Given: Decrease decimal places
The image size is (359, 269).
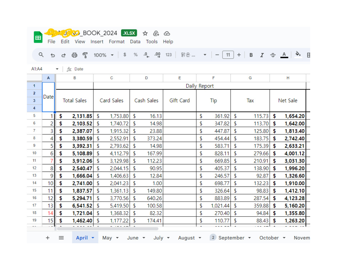Looking at the screenshot, I should (146, 55).
